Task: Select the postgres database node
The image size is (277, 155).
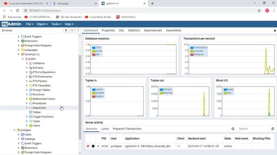Action: 26,130
